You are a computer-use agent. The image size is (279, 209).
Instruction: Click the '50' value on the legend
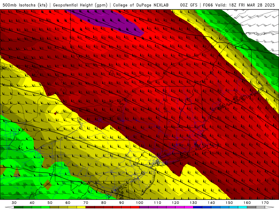50,203
